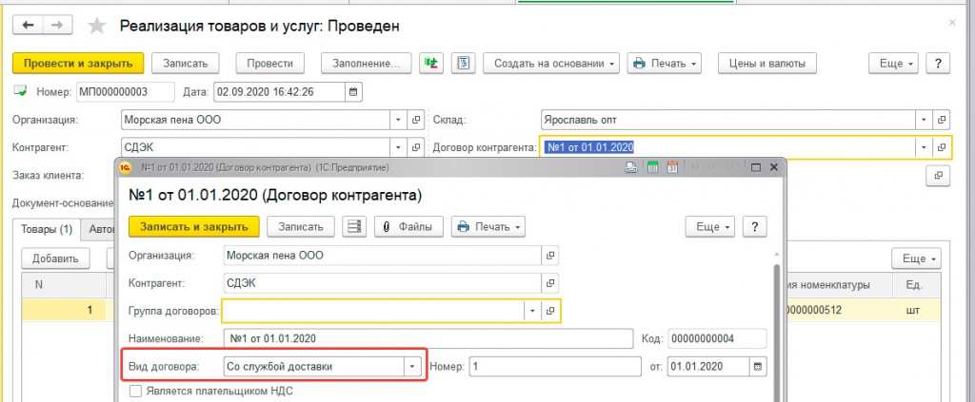
Task: Open the calendar icon in contract window title
Action: [672, 167]
